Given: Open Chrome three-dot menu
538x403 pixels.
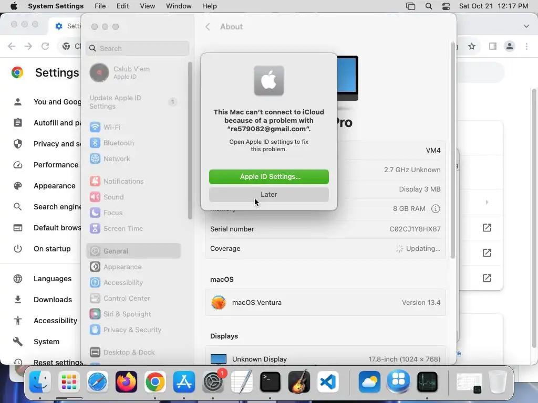Looking at the screenshot, I should point(526,46).
